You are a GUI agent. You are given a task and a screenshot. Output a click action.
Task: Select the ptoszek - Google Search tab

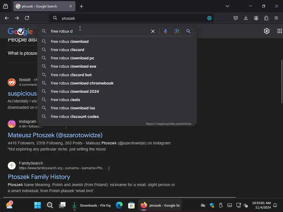(x=44, y=6)
